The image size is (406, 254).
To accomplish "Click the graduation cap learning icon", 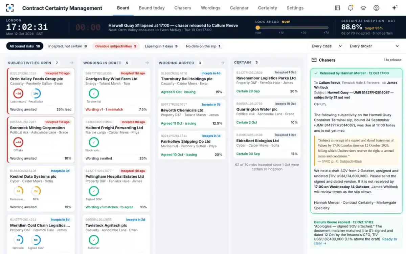I will point(363,8).
